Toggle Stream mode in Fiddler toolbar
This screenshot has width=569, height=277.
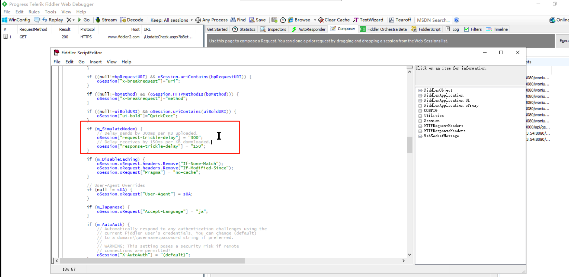pyautogui.click(x=106, y=20)
